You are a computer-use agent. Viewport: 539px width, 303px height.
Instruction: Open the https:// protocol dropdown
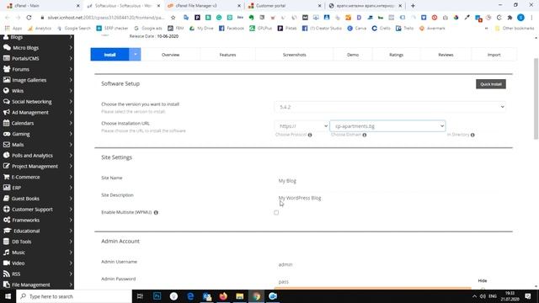click(302, 126)
